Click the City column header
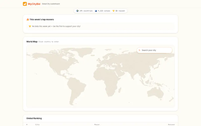The height and width of the screenshot is (126, 201). coord(37,124)
